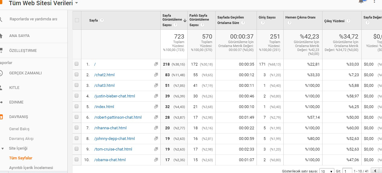The height and width of the screenshot is (173, 382).
Task: Select Davranış Akışı menu item
Action: [21, 139]
